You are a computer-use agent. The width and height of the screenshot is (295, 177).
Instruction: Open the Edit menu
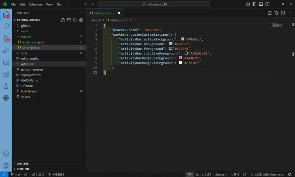point(22,4)
